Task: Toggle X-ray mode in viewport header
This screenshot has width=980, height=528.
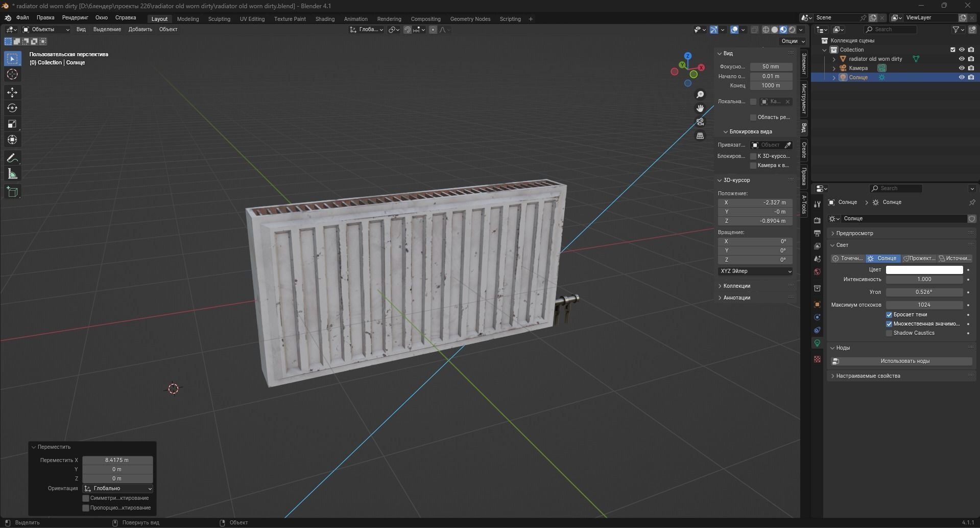Action: 754,30
